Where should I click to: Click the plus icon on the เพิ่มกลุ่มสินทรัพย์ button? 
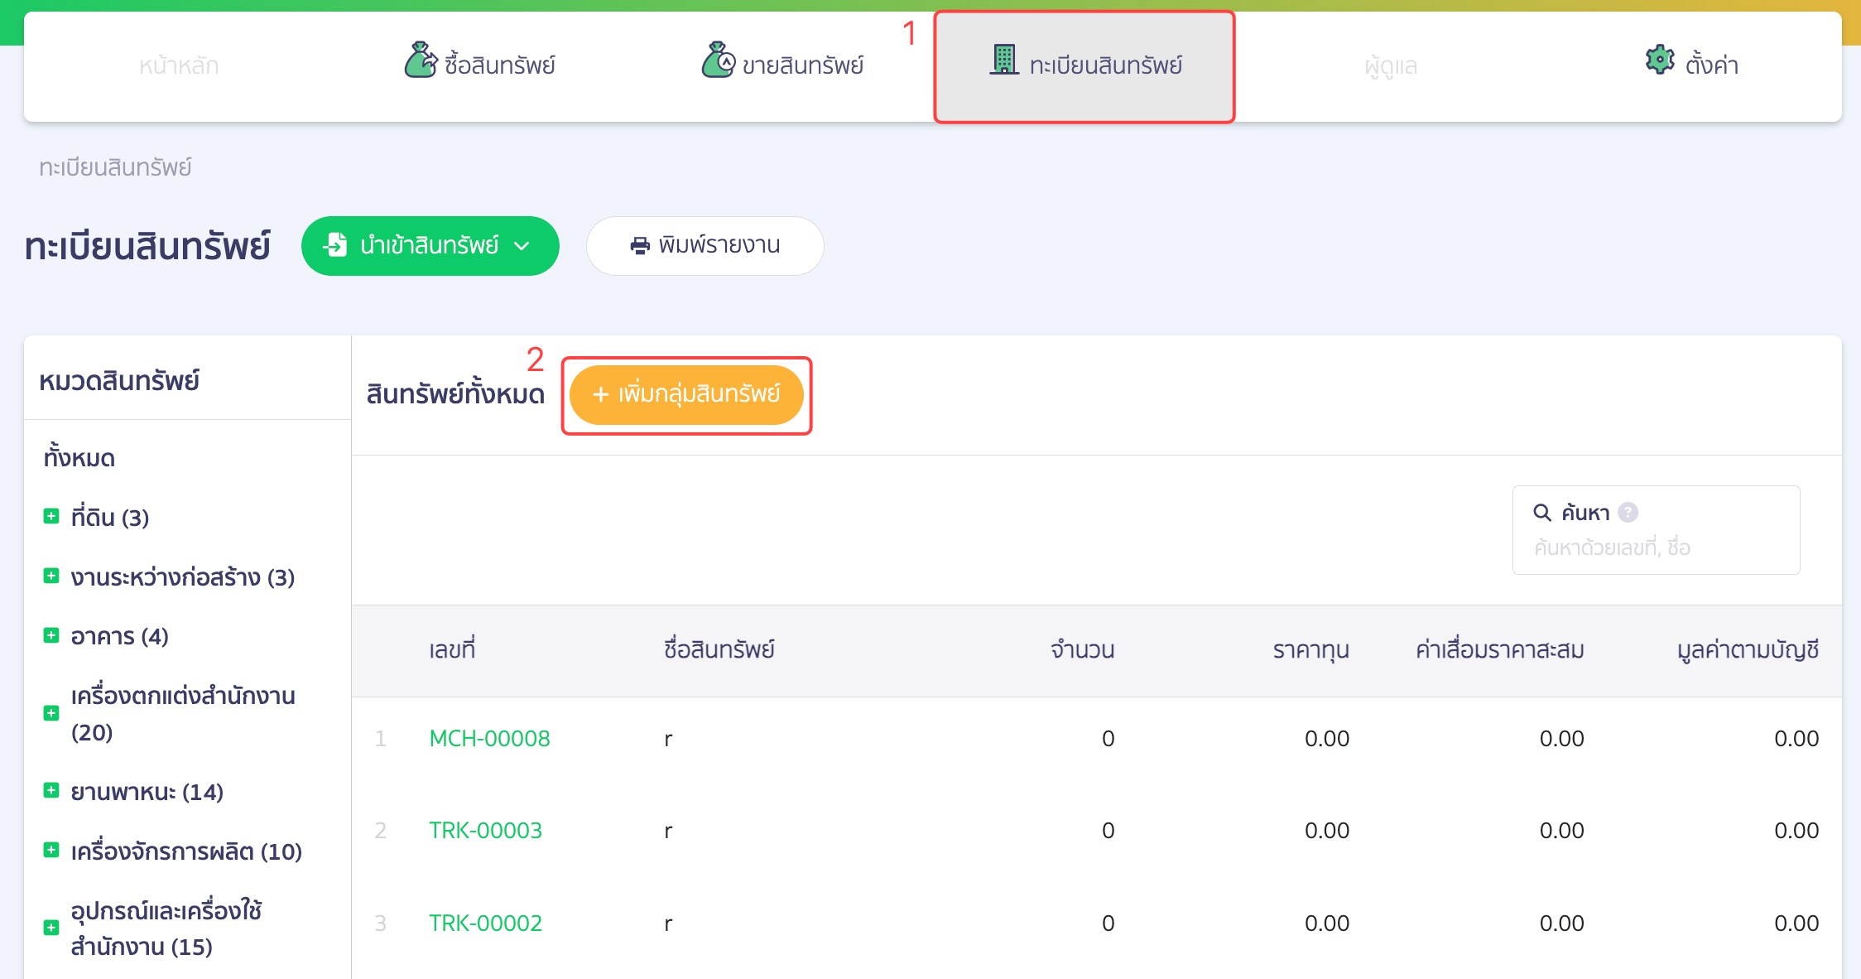[601, 395]
